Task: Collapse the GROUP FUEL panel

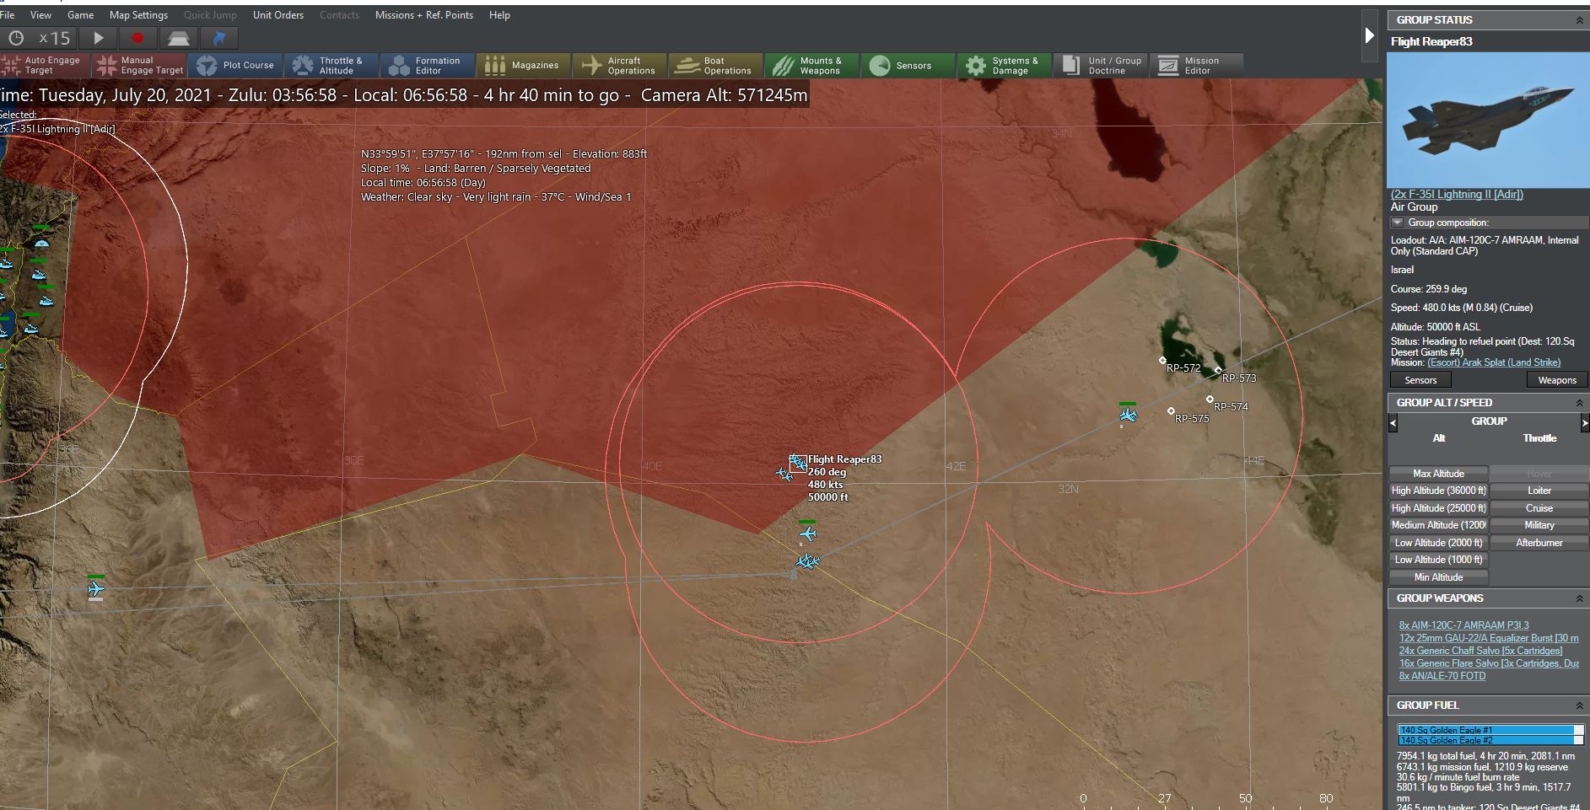Action: tap(1579, 705)
